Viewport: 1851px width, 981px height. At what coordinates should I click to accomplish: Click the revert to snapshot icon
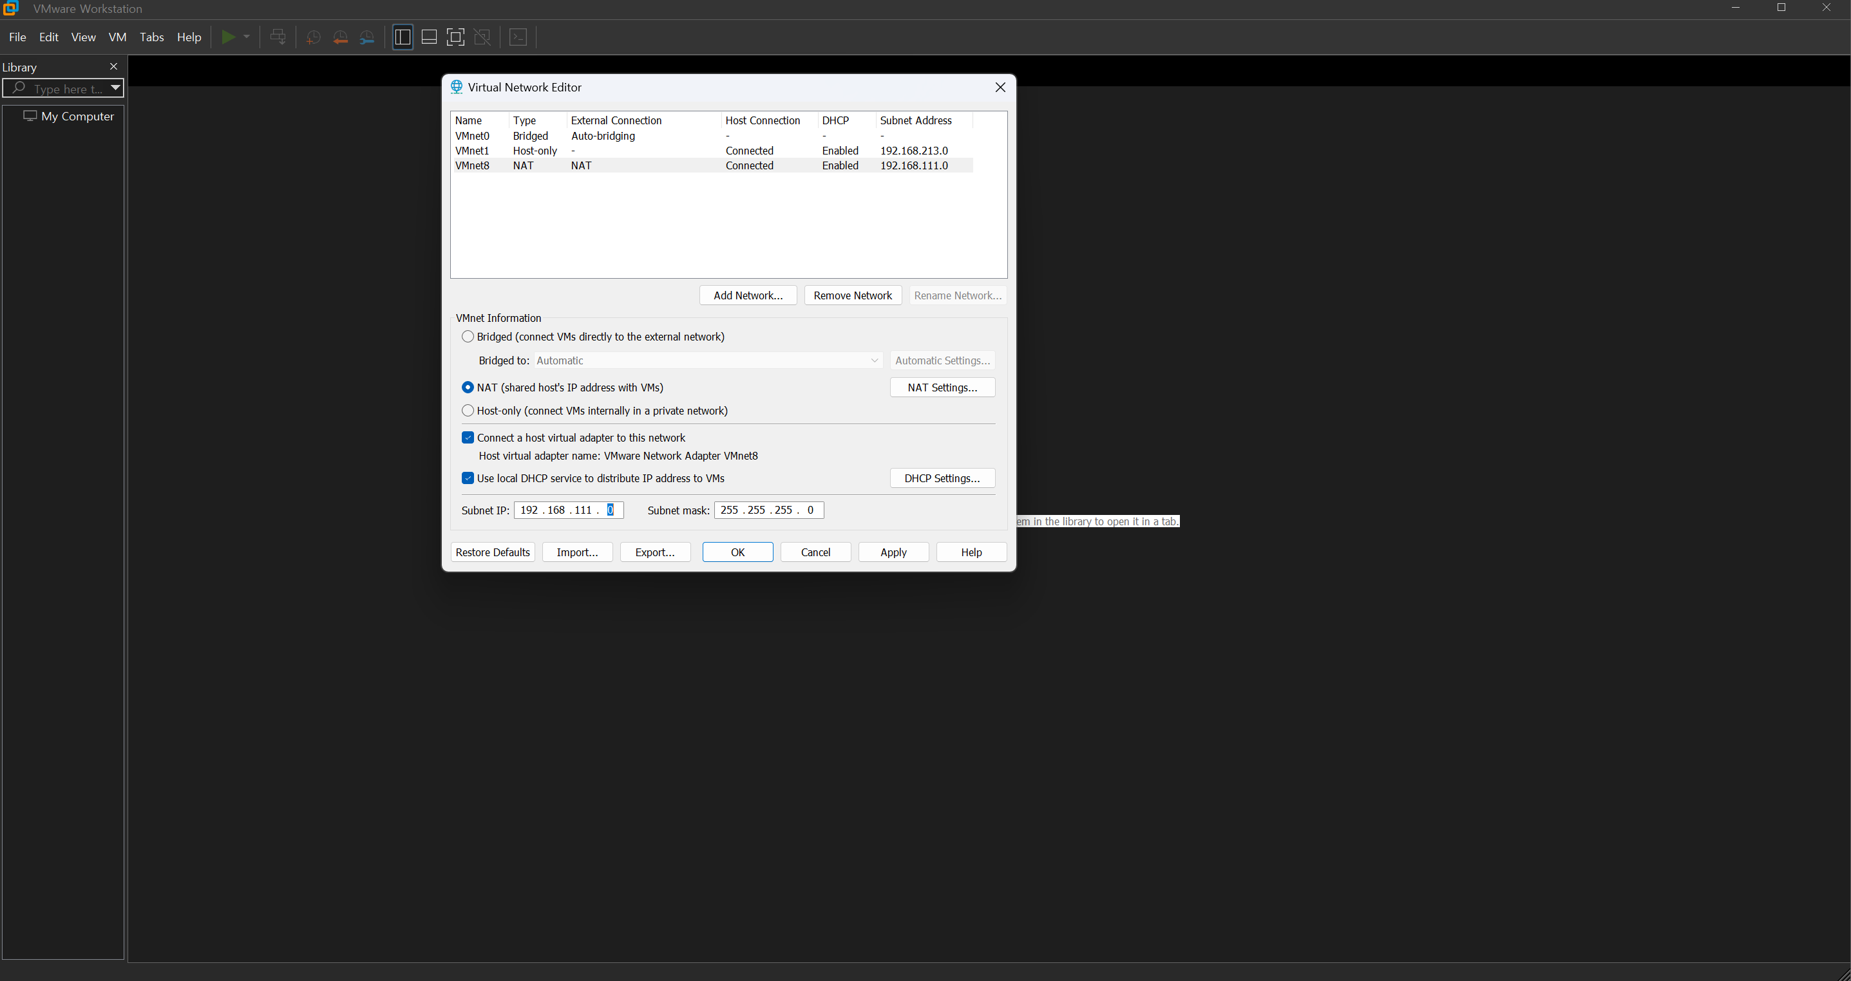tap(341, 37)
